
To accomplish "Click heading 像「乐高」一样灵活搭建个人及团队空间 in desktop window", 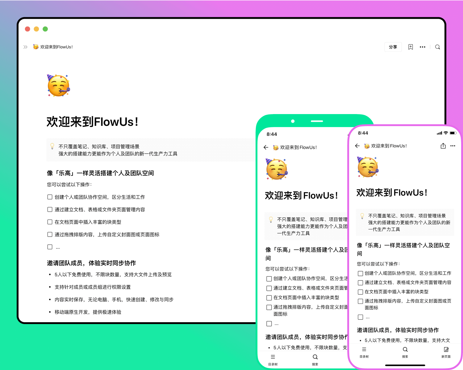I will pyautogui.click(x=100, y=173).
